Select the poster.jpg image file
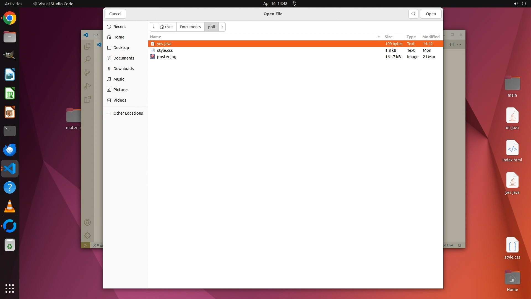This screenshot has width=531, height=299. click(166, 57)
